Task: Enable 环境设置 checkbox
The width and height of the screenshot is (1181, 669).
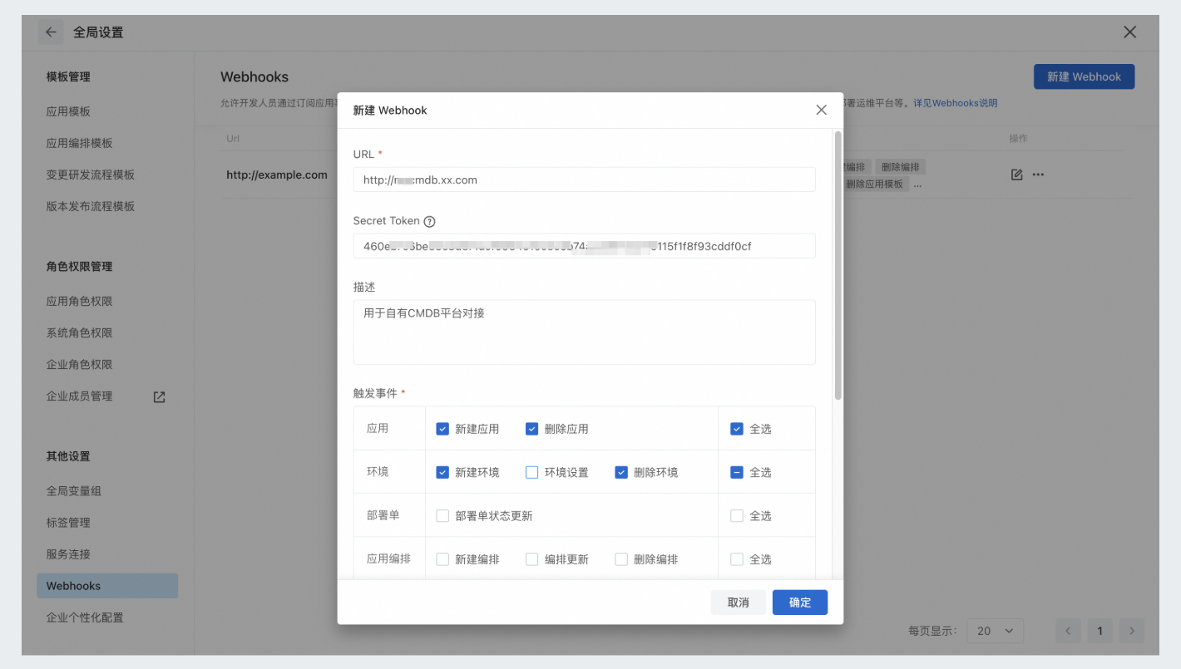Action: [532, 472]
